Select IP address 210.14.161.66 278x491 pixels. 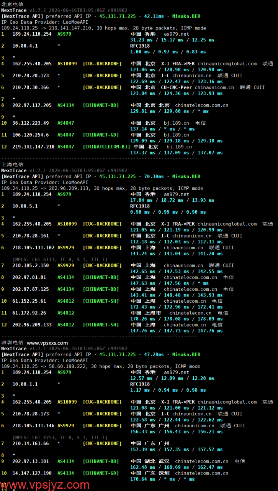(31, 443)
